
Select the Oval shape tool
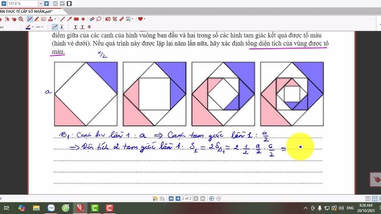click(x=83, y=19)
